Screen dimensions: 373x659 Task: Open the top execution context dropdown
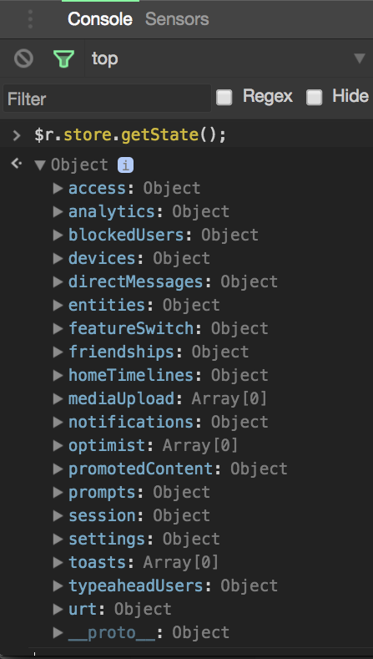[229, 58]
